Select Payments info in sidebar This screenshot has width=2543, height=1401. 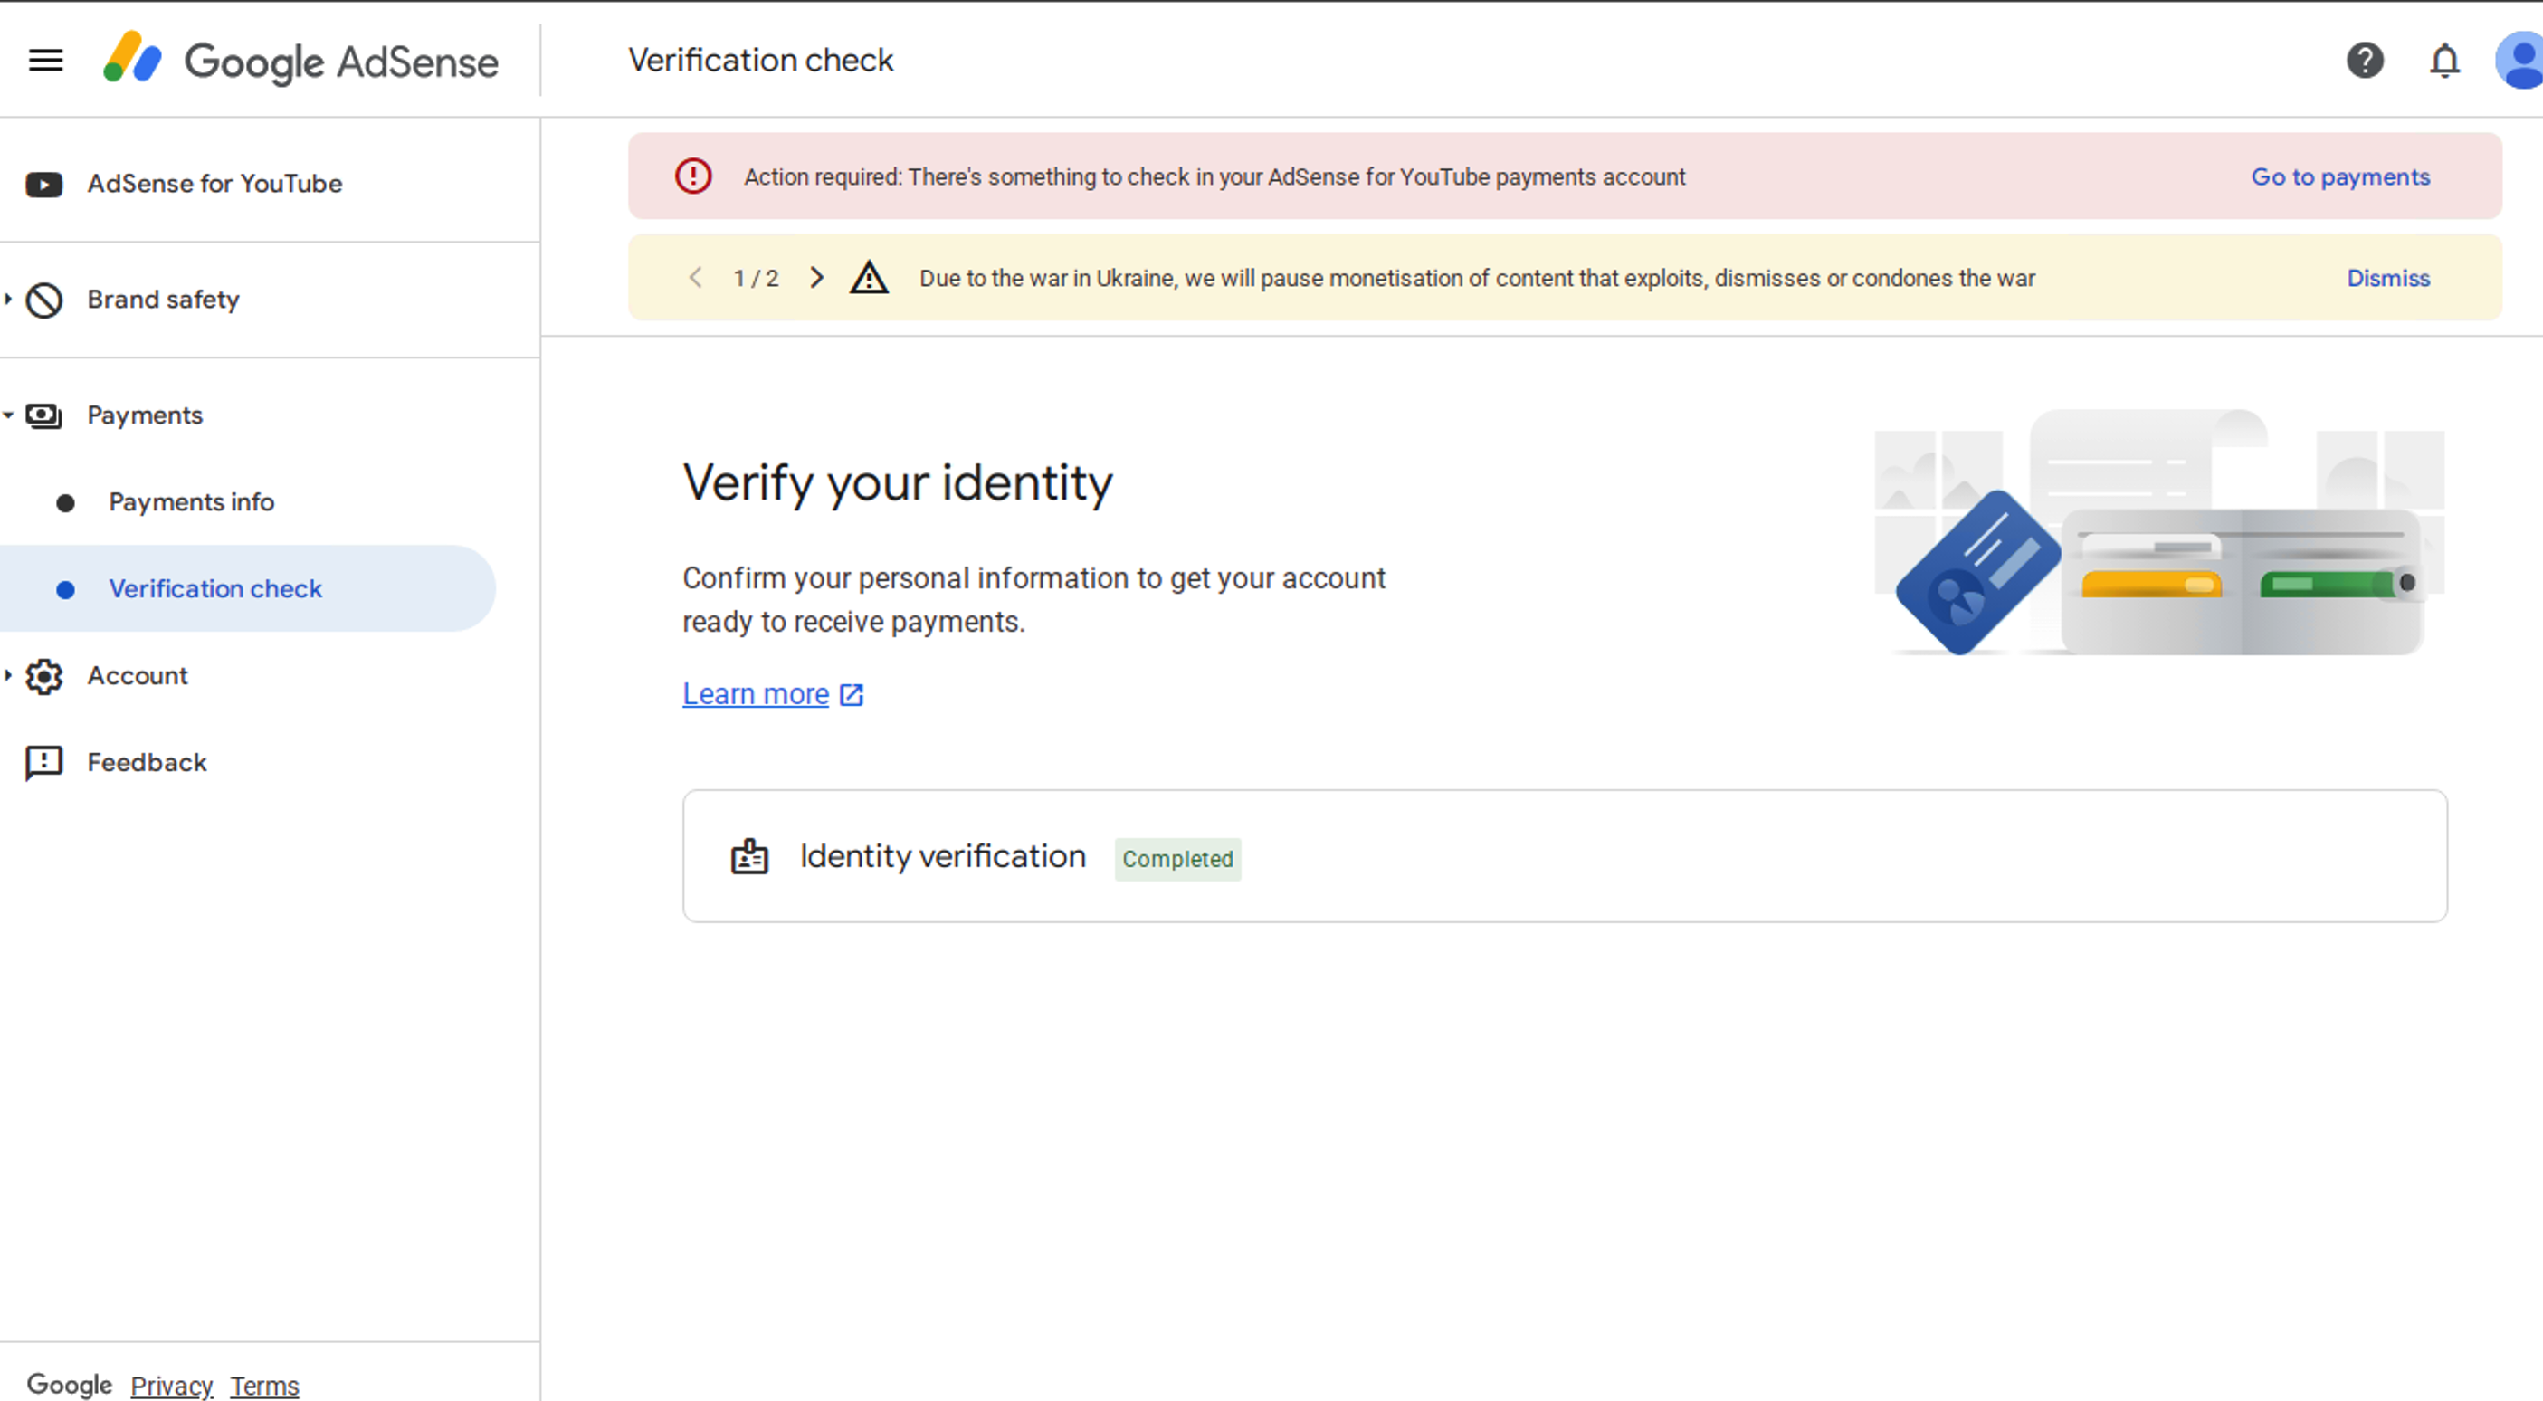192,502
